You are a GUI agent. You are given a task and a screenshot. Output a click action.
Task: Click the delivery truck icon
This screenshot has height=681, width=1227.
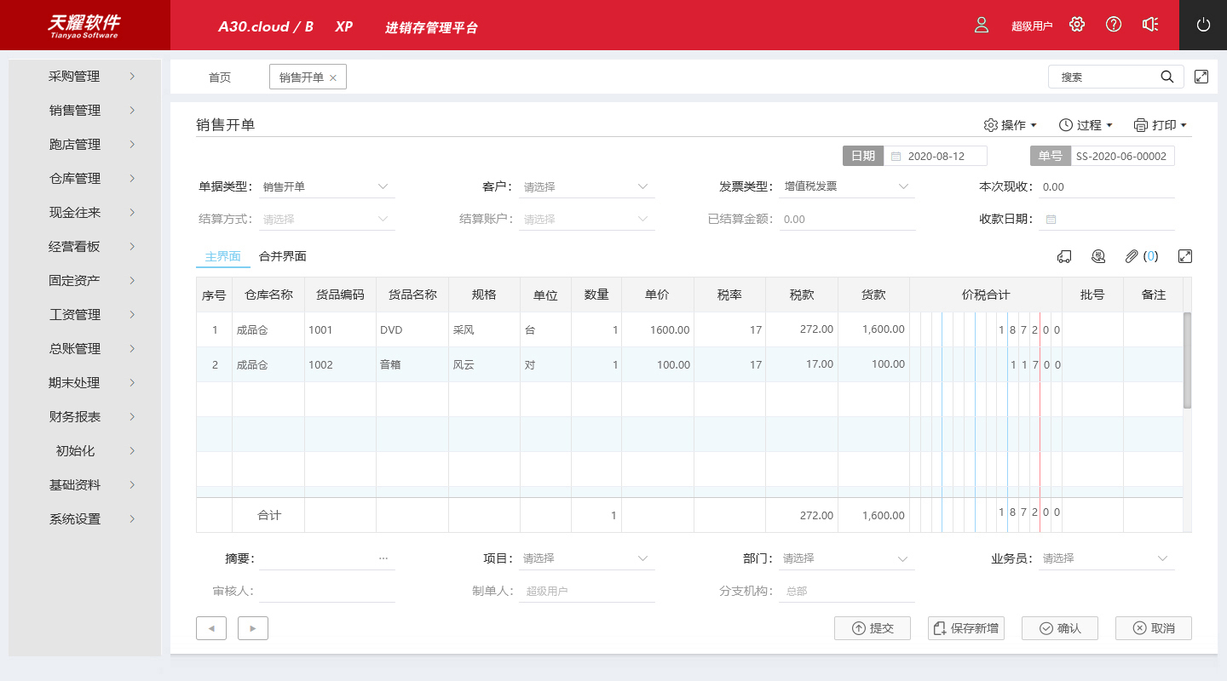coord(1063,256)
